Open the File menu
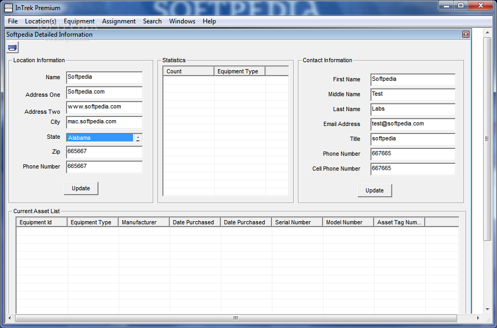This screenshot has width=497, height=328. point(13,21)
